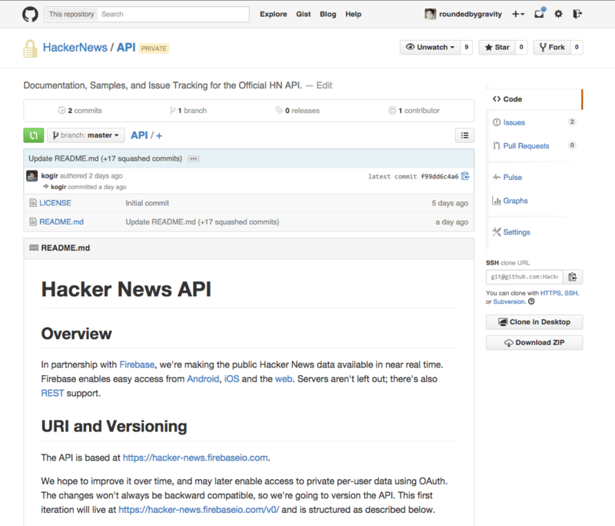Open the branch: master dropdown
Image resolution: width=615 pixels, height=526 pixels.
click(x=85, y=135)
